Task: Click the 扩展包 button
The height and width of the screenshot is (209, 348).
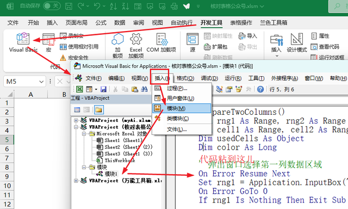Action: (215, 47)
